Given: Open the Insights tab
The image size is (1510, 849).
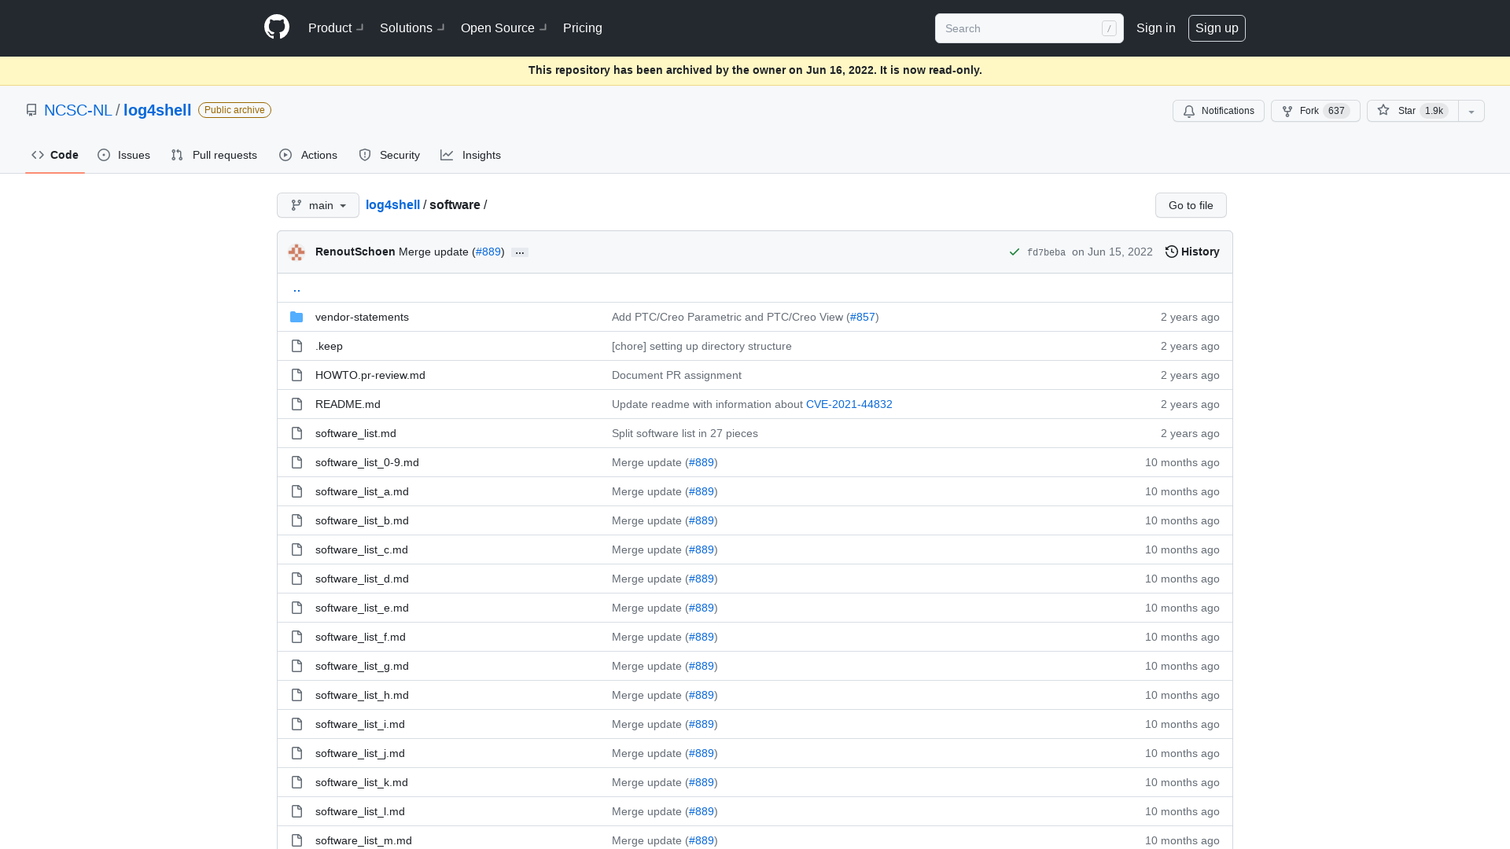Looking at the screenshot, I should [471, 155].
